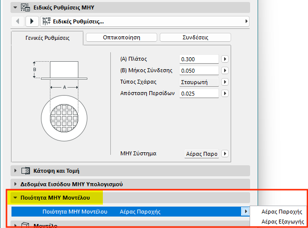This screenshot has width=308, height=228.
Task: Open arrow next to ΜΗΥ Σύστημα
Action: coord(225,153)
